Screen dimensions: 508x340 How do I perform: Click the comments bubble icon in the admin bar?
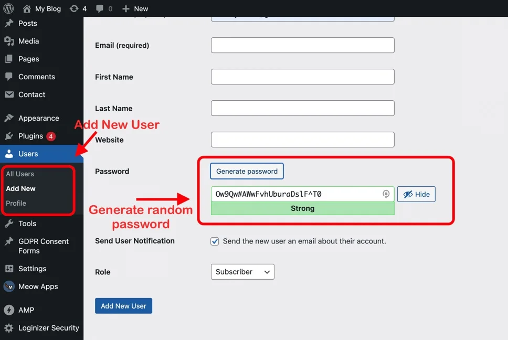(x=99, y=8)
